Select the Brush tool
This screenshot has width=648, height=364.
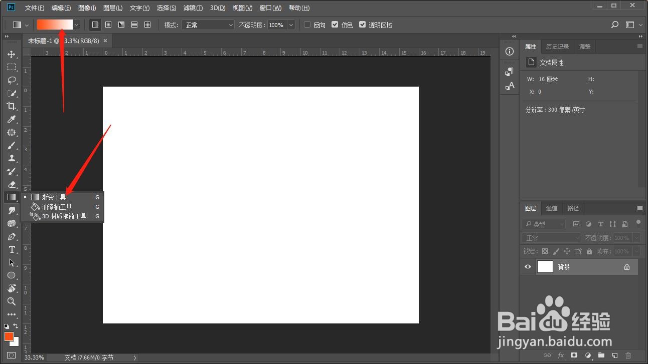[x=12, y=145]
